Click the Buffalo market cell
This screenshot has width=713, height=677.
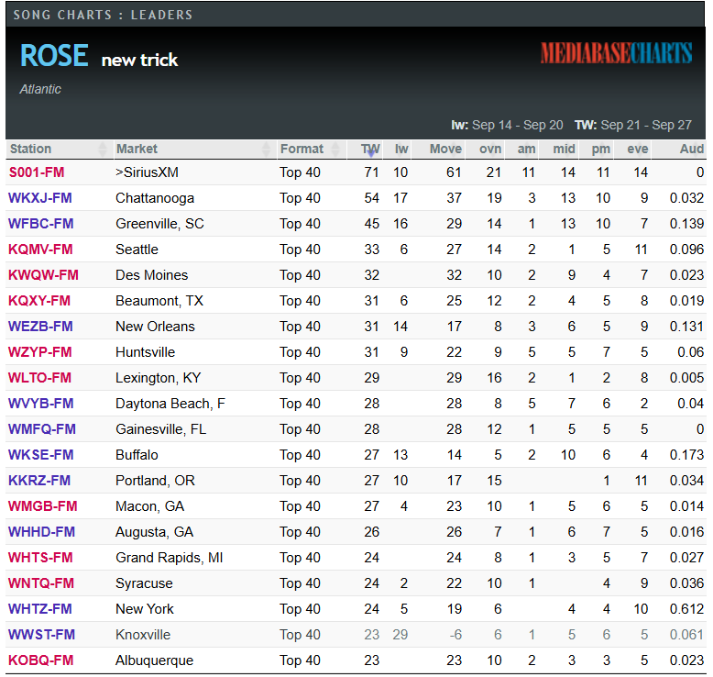click(137, 455)
